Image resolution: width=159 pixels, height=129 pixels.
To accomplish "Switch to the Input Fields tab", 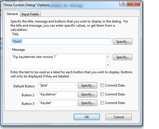I will tap(30, 14).
